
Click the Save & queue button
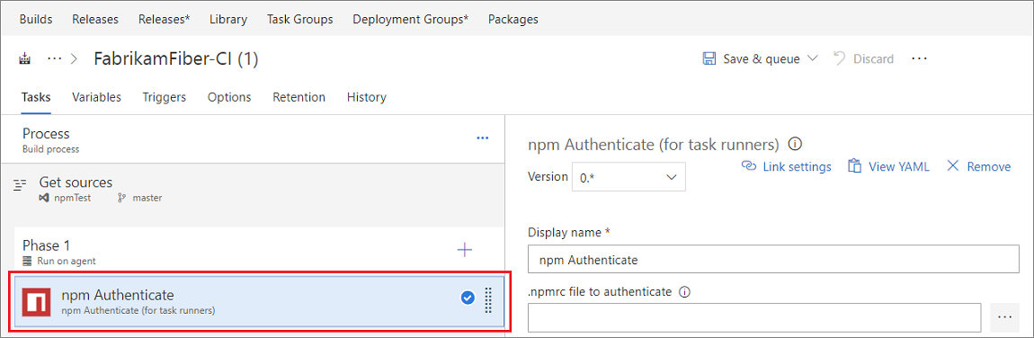pos(761,58)
